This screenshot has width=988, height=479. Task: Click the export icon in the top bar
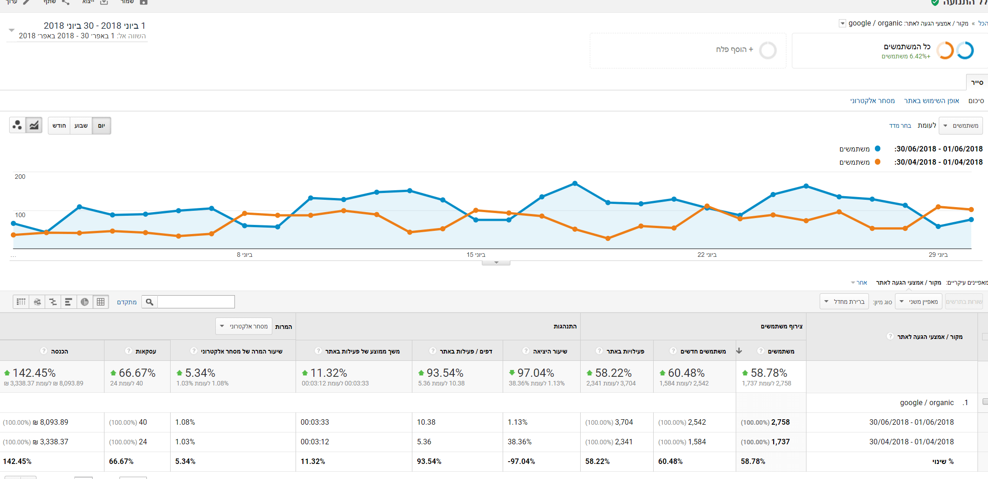point(104,2)
